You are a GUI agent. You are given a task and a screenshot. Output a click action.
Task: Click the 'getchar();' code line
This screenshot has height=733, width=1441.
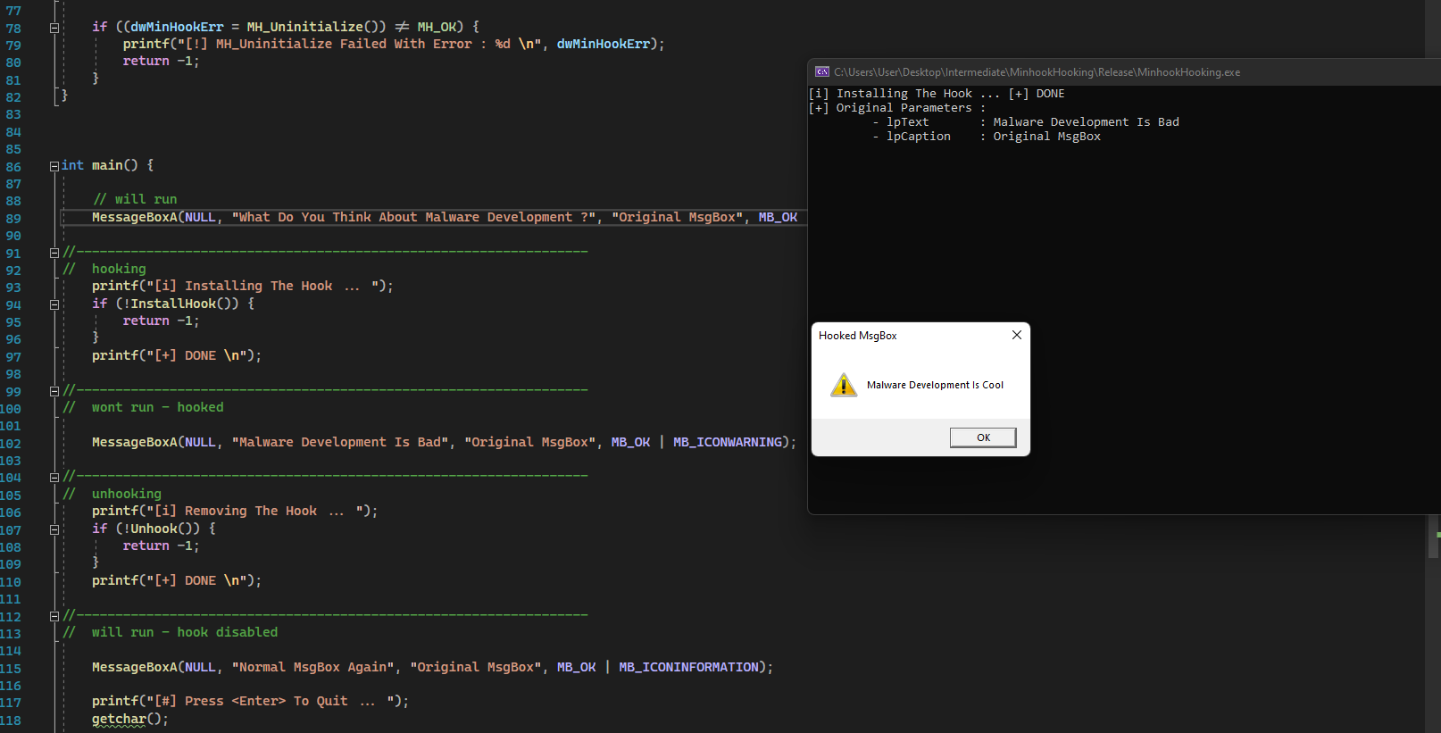click(x=129, y=719)
